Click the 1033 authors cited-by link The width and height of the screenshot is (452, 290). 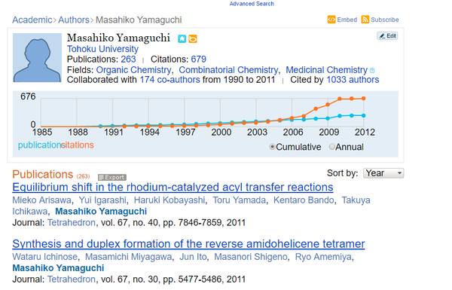click(x=353, y=80)
